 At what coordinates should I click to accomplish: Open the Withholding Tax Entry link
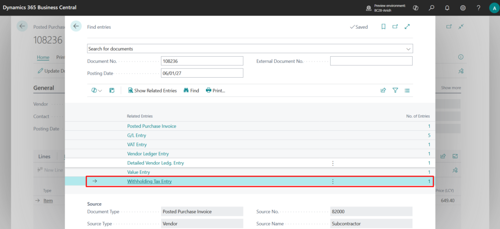pyautogui.click(x=149, y=181)
